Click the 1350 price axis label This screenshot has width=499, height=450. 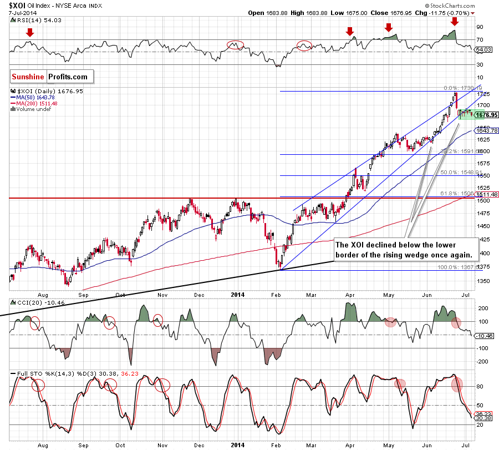point(483,281)
